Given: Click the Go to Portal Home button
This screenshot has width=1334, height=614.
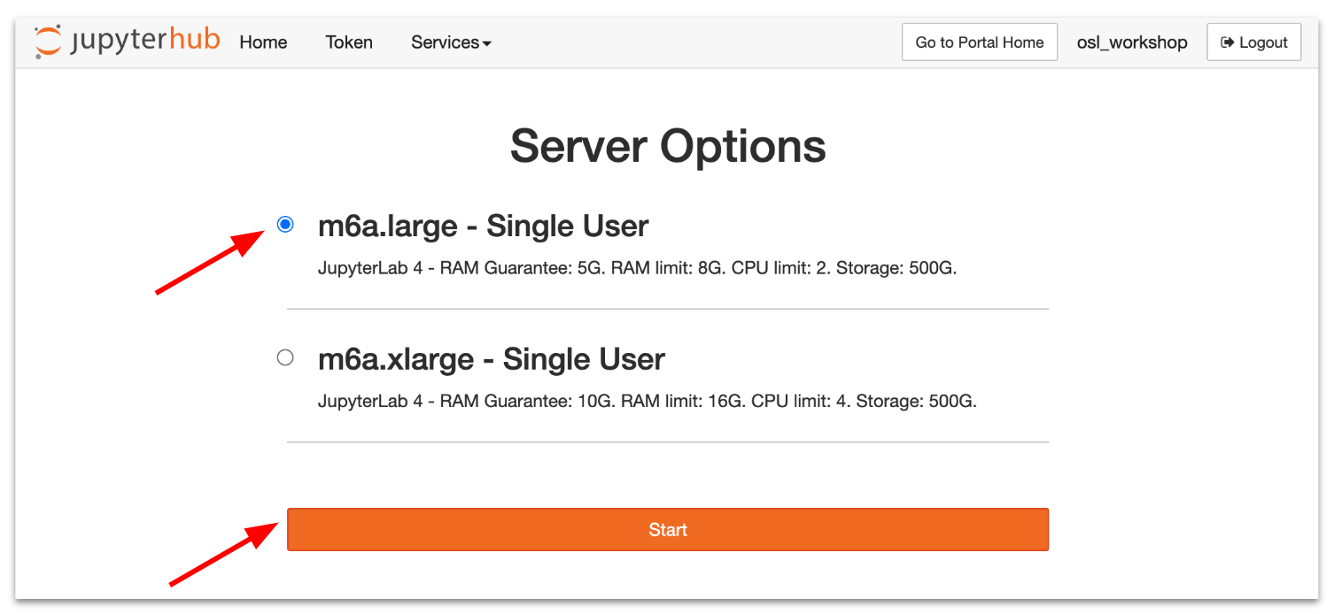Looking at the screenshot, I should (979, 42).
